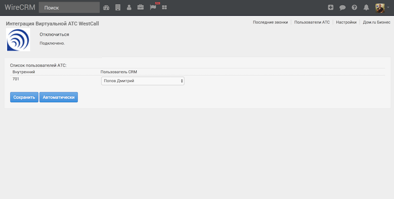This screenshot has width=394, height=199.
Task: Open Настройки link
Action: 346,22
